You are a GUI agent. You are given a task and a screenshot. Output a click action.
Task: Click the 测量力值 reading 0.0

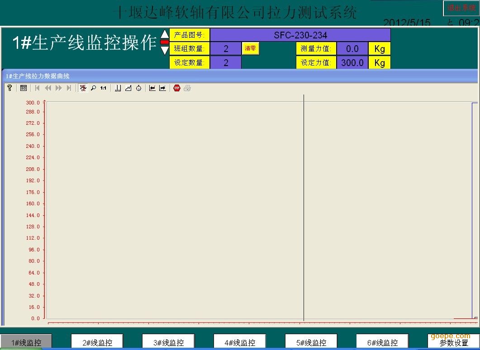[x=352, y=49]
